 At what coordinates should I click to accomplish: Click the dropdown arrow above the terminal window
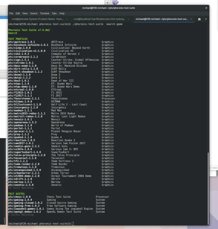click(x=107, y=2)
